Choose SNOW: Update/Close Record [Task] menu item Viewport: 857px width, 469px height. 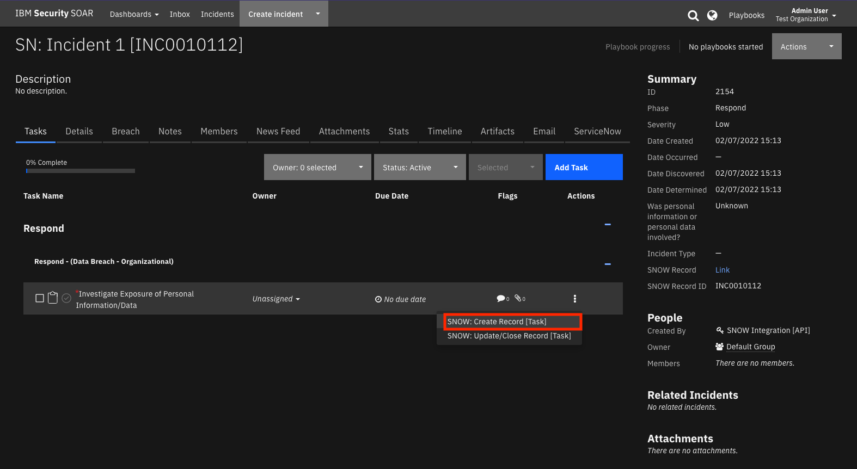[509, 336]
